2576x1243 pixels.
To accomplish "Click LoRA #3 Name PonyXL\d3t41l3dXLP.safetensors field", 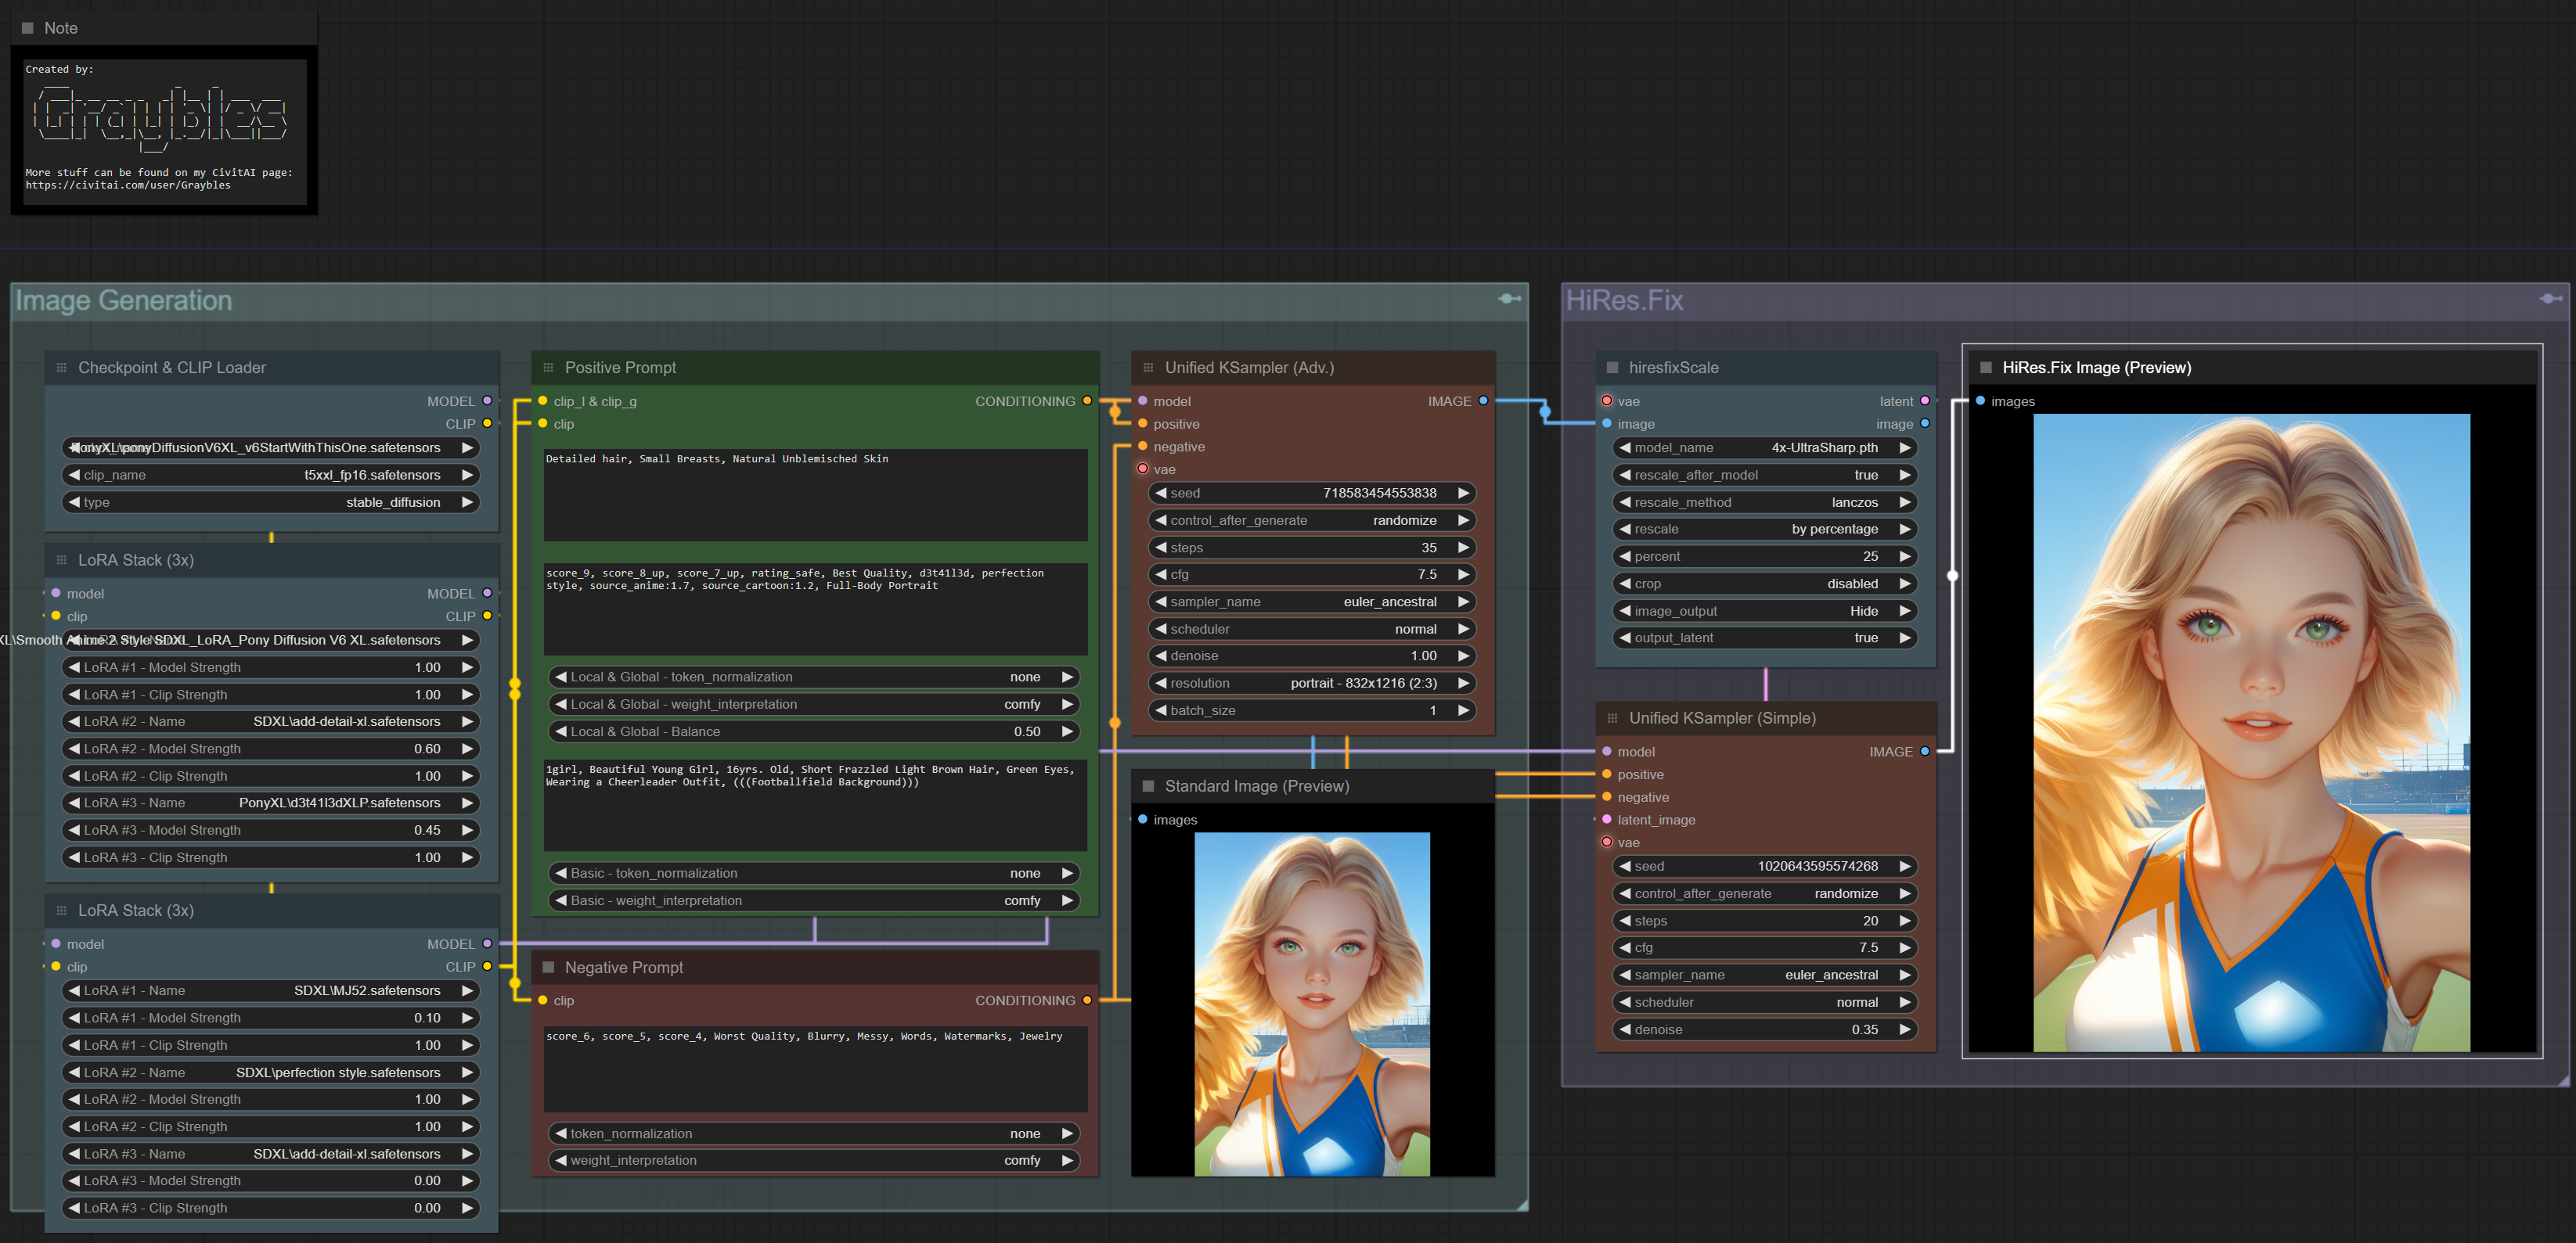I will [271, 803].
